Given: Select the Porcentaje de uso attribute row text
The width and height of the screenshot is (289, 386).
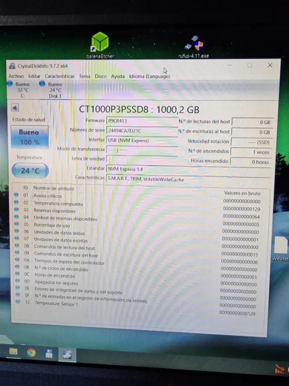Looking at the screenshot, I should pos(52,225).
